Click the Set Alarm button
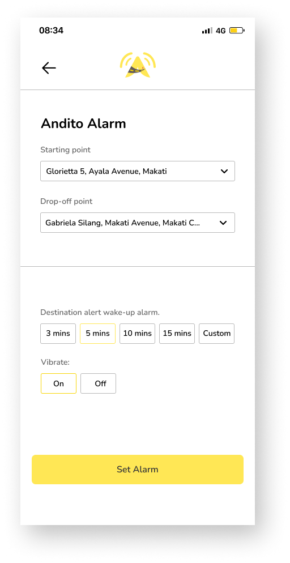 [x=138, y=470]
